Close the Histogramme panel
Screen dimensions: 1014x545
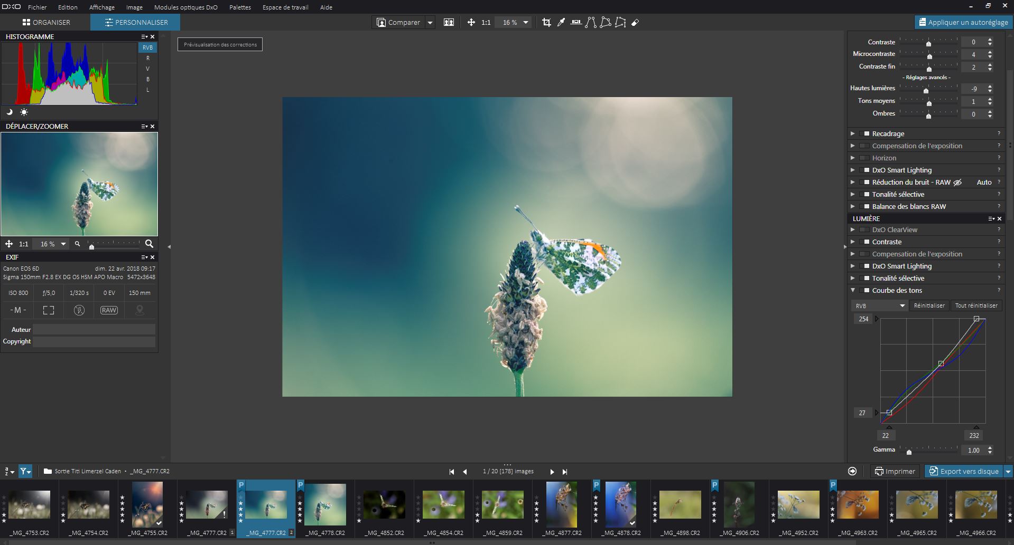[x=153, y=36]
